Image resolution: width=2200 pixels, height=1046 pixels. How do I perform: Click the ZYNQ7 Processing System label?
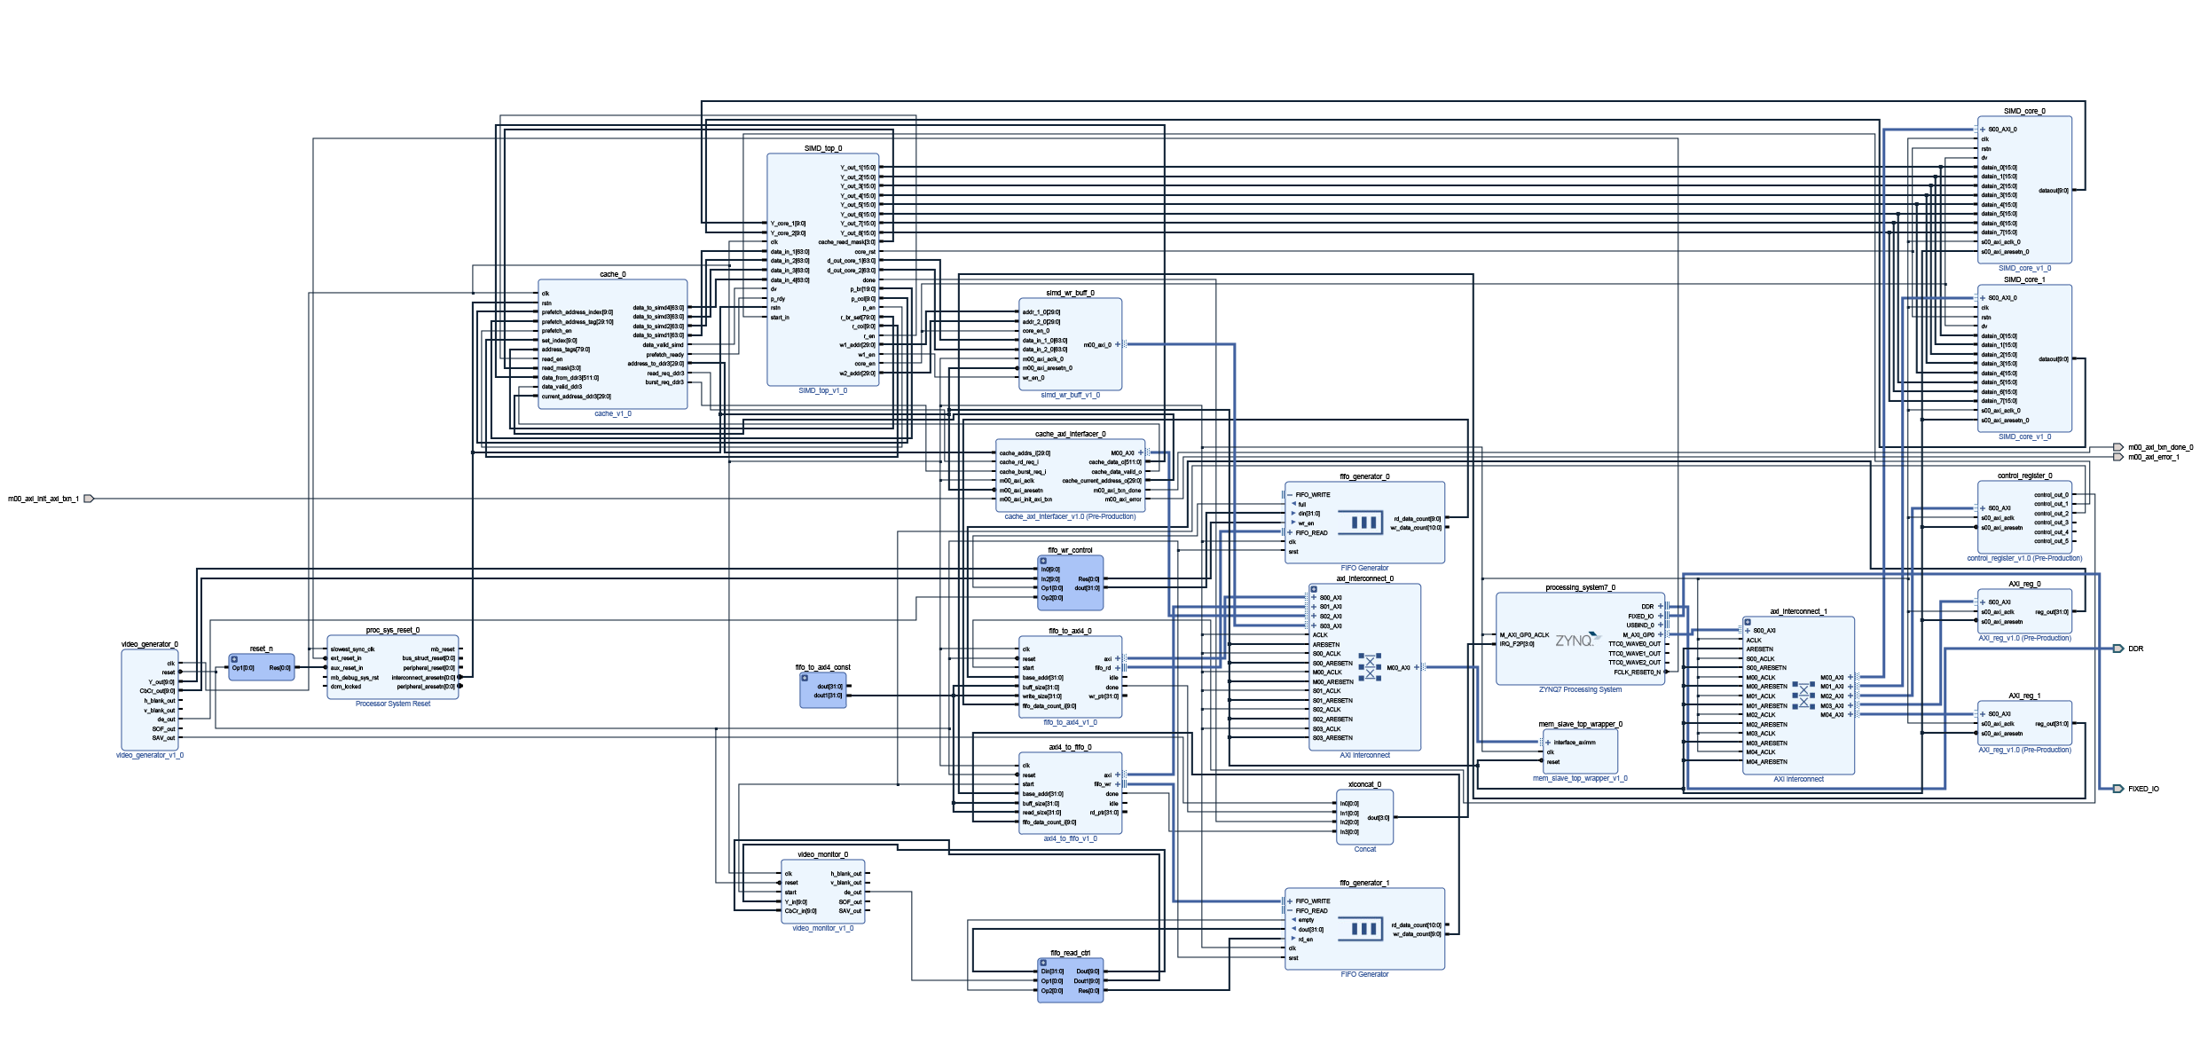(1580, 689)
